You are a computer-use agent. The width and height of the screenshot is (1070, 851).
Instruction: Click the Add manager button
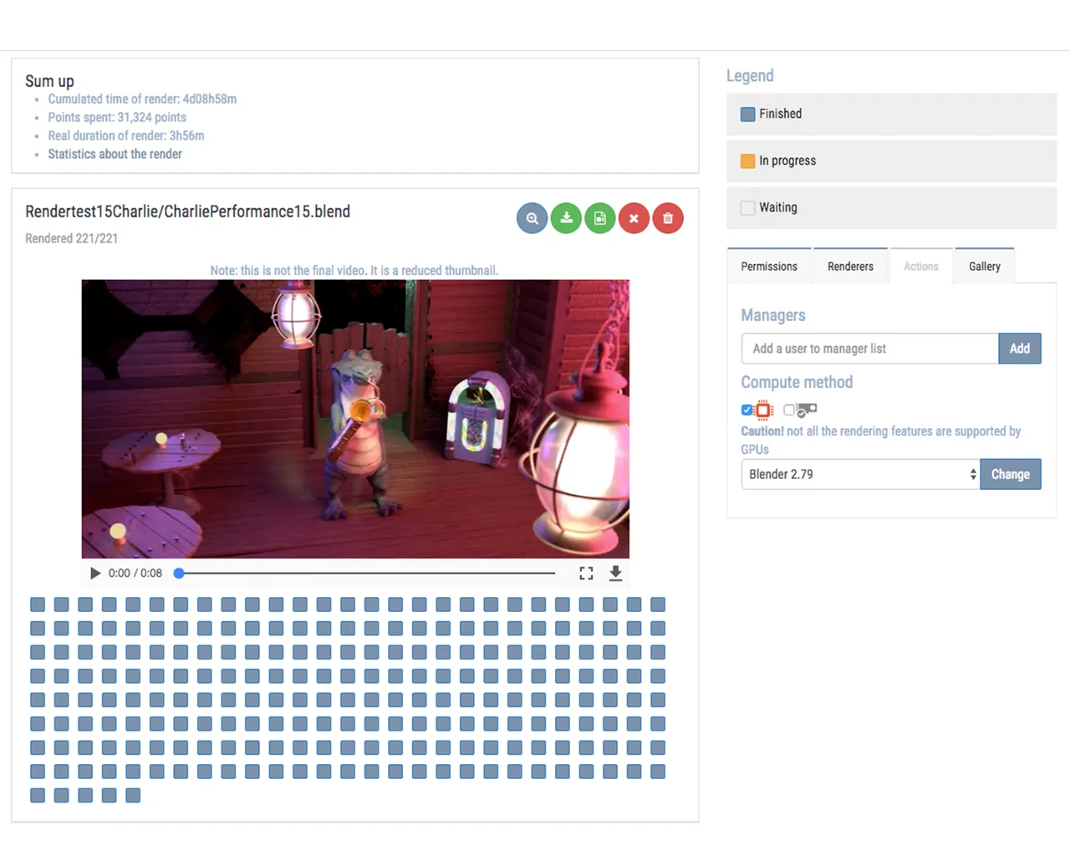click(x=1020, y=349)
